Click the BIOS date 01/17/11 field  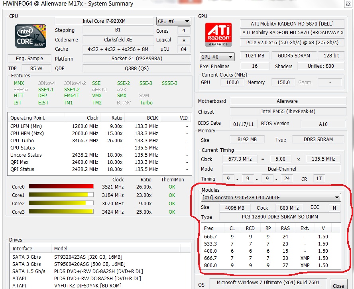(243, 124)
